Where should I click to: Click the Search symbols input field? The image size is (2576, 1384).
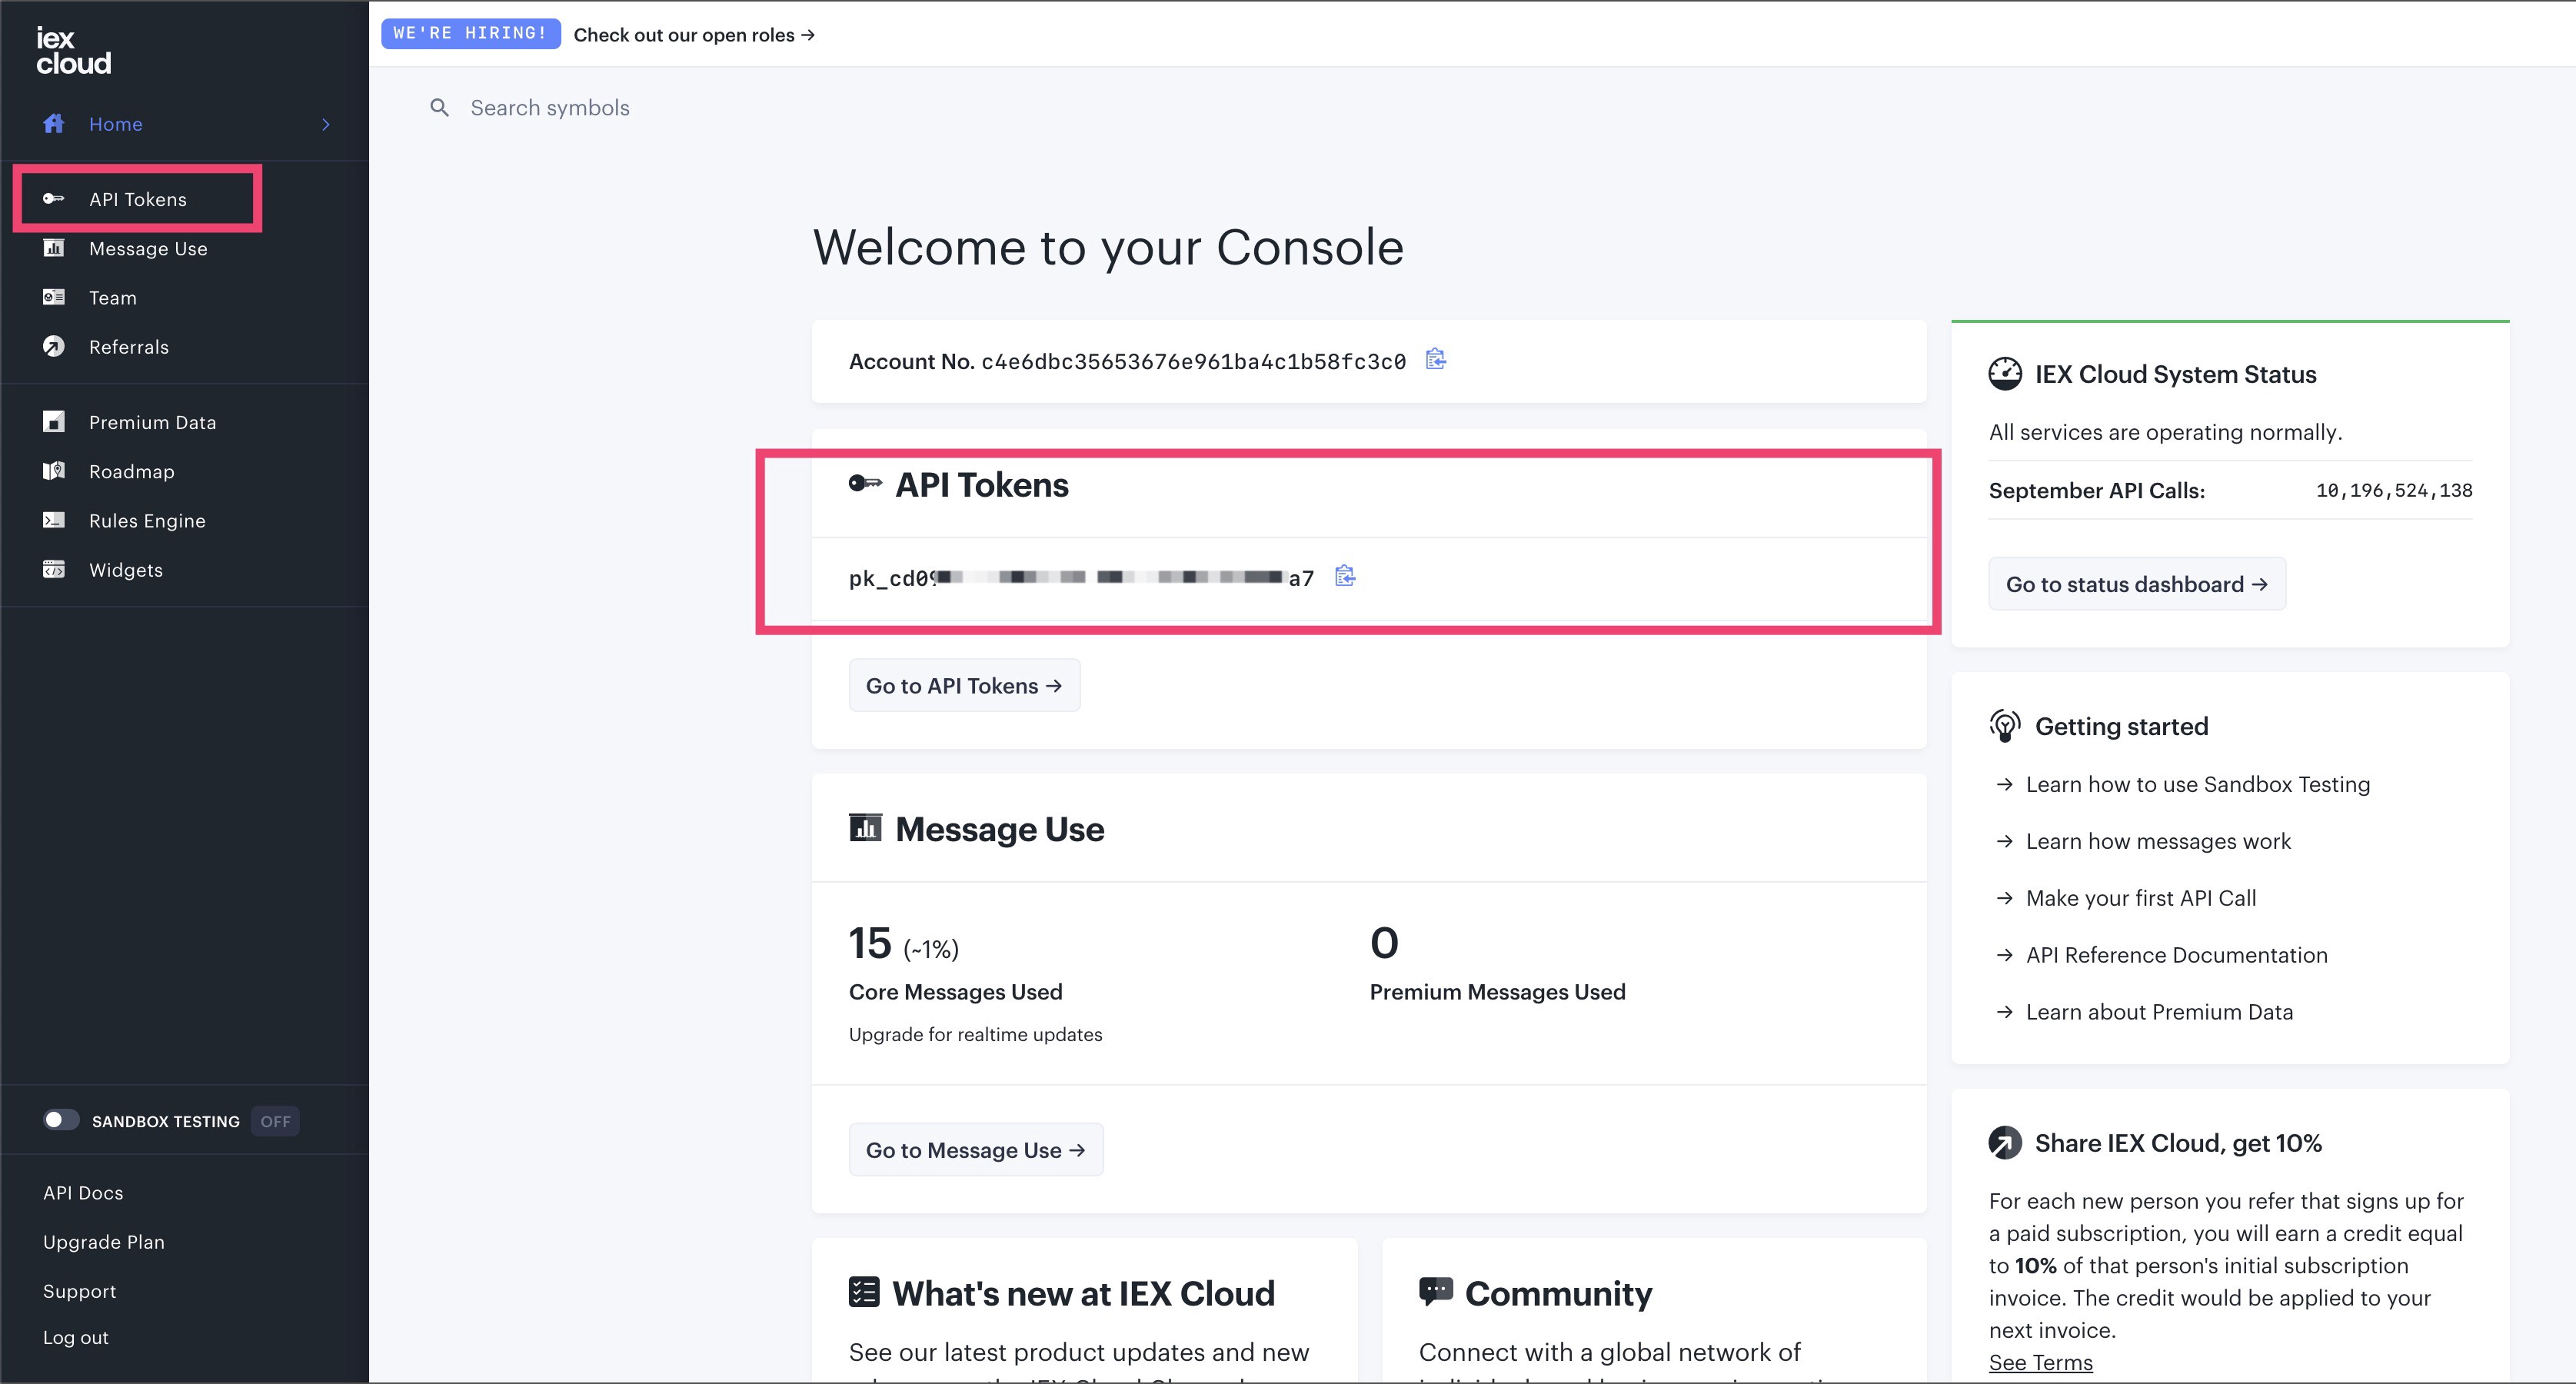tap(550, 107)
